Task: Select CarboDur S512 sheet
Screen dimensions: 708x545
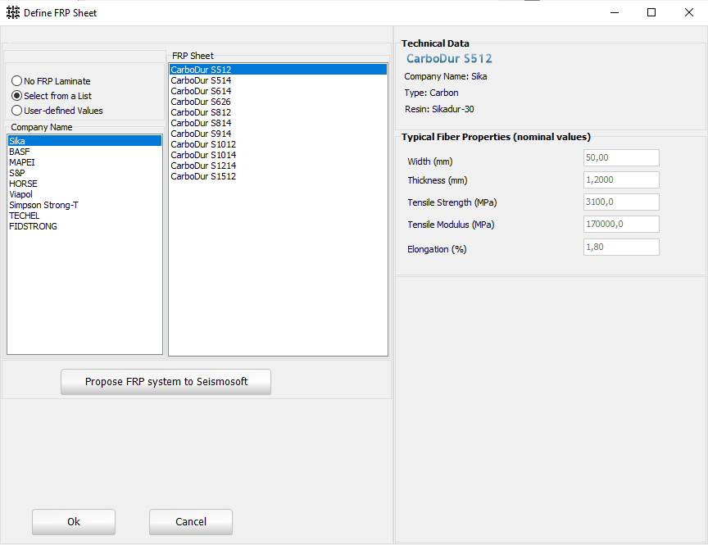Action: 278,70
